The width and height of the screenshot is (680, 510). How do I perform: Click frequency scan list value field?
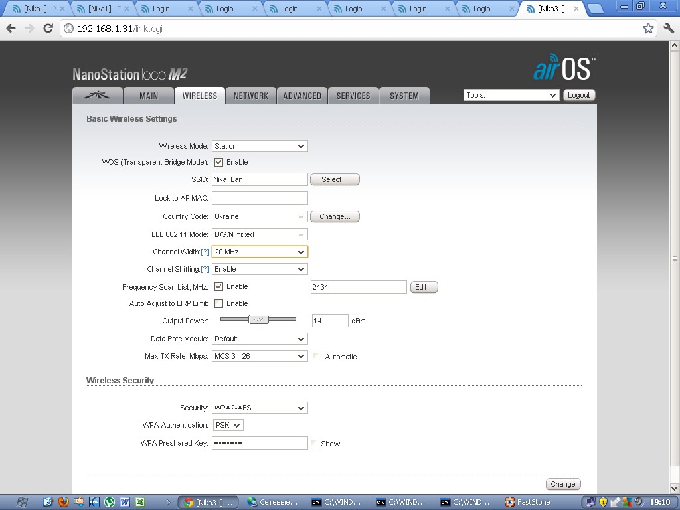point(359,287)
